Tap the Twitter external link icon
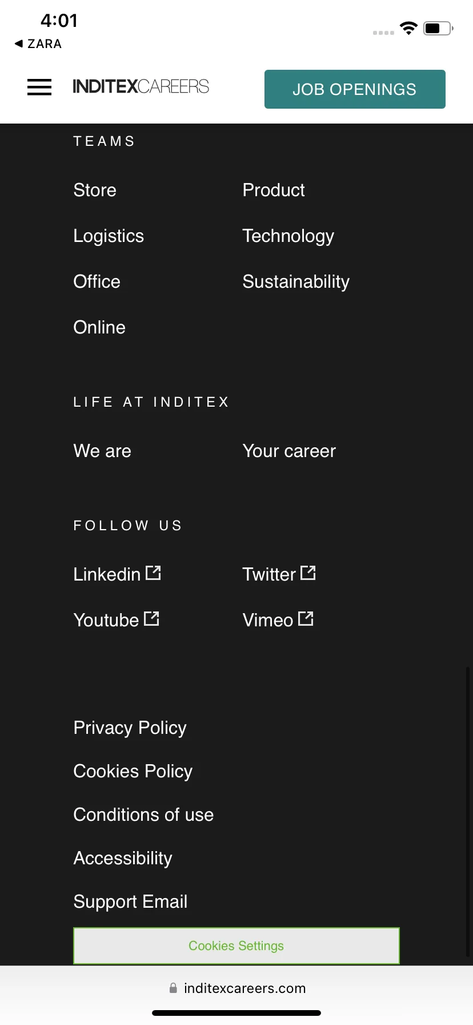This screenshot has height=1025, width=473. [x=308, y=573]
